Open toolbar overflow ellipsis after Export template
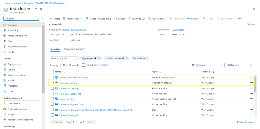Viewport: 260px width, 129px height. (239, 19)
